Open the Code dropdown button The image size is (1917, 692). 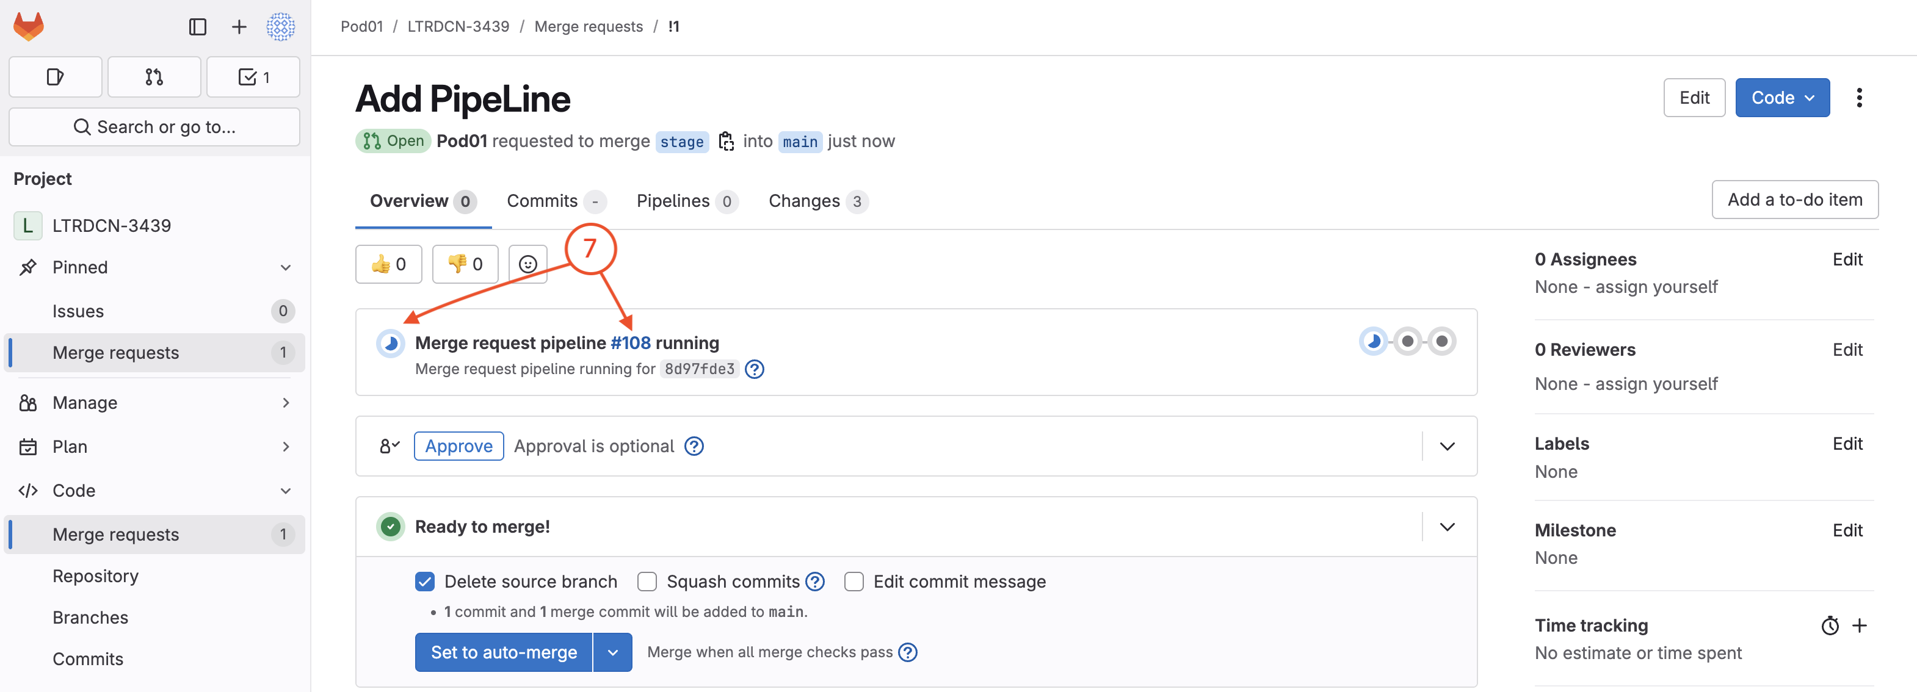point(1781,98)
